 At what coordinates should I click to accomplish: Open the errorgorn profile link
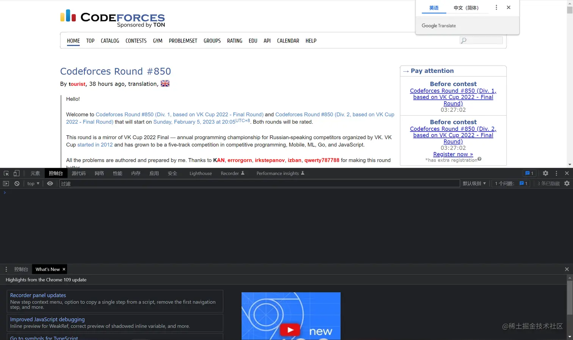240,160
